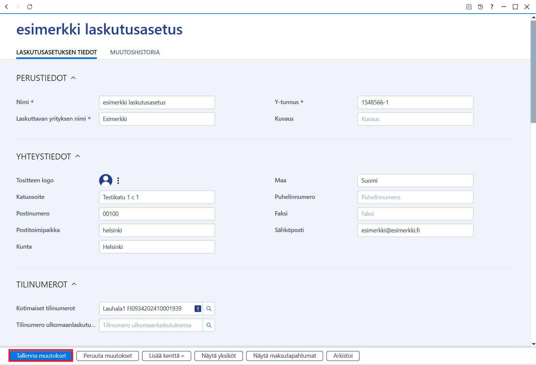Click the Nimi input field
536x365 pixels.
coord(157,102)
